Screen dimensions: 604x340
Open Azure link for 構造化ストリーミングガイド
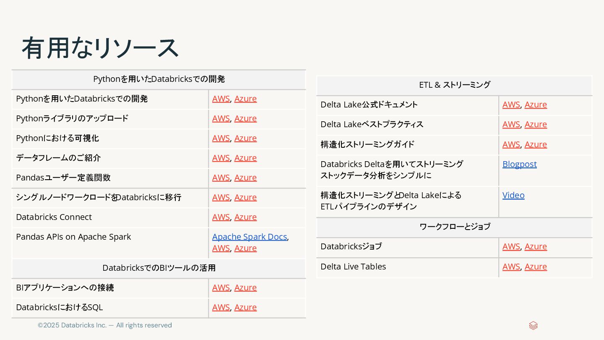pyautogui.click(x=536, y=144)
